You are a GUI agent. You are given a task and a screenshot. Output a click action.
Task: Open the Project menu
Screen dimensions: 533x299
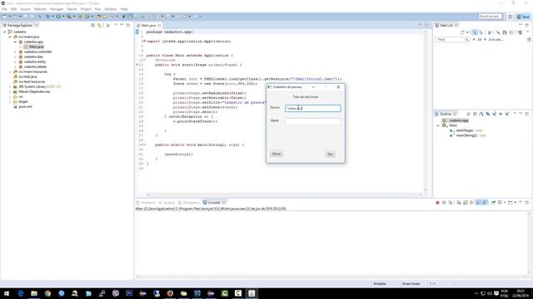(86, 9)
